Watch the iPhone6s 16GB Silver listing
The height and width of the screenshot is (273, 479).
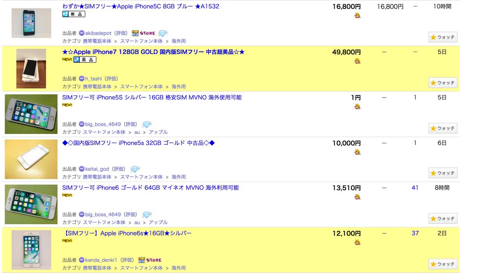pos(443,264)
